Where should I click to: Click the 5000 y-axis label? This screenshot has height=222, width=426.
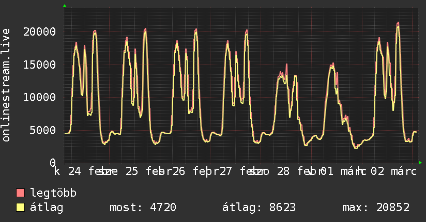pyautogui.click(x=43, y=130)
